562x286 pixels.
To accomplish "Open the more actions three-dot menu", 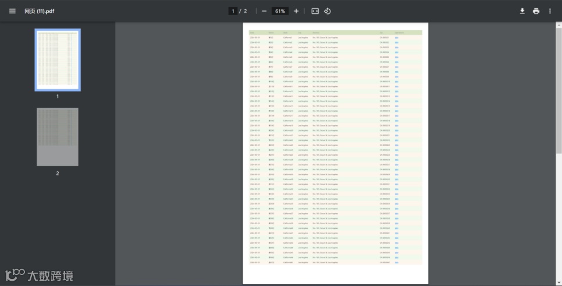I will pyautogui.click(x=550, y=11).
